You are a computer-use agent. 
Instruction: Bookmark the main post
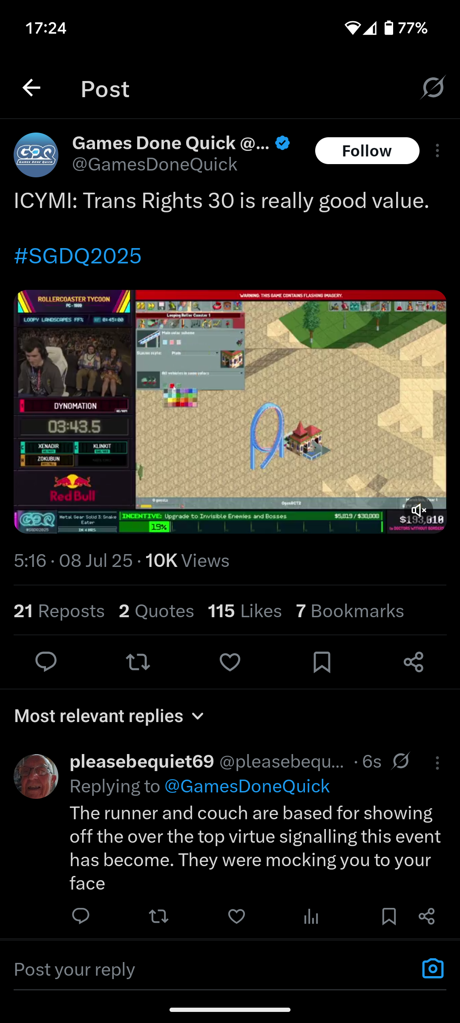pyautogui.click(x=322, y=662)
